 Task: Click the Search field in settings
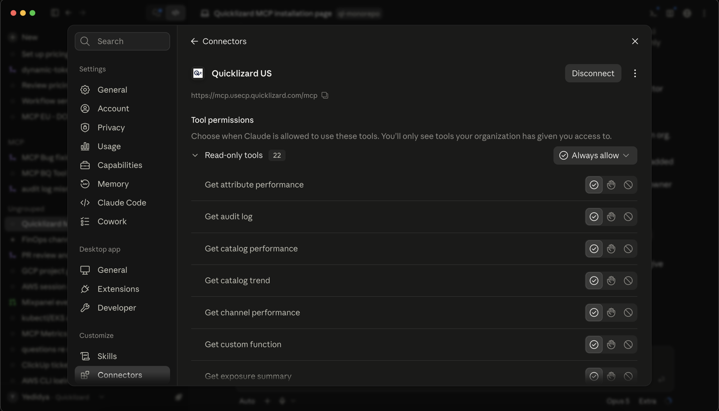click(x=122, y=41)
